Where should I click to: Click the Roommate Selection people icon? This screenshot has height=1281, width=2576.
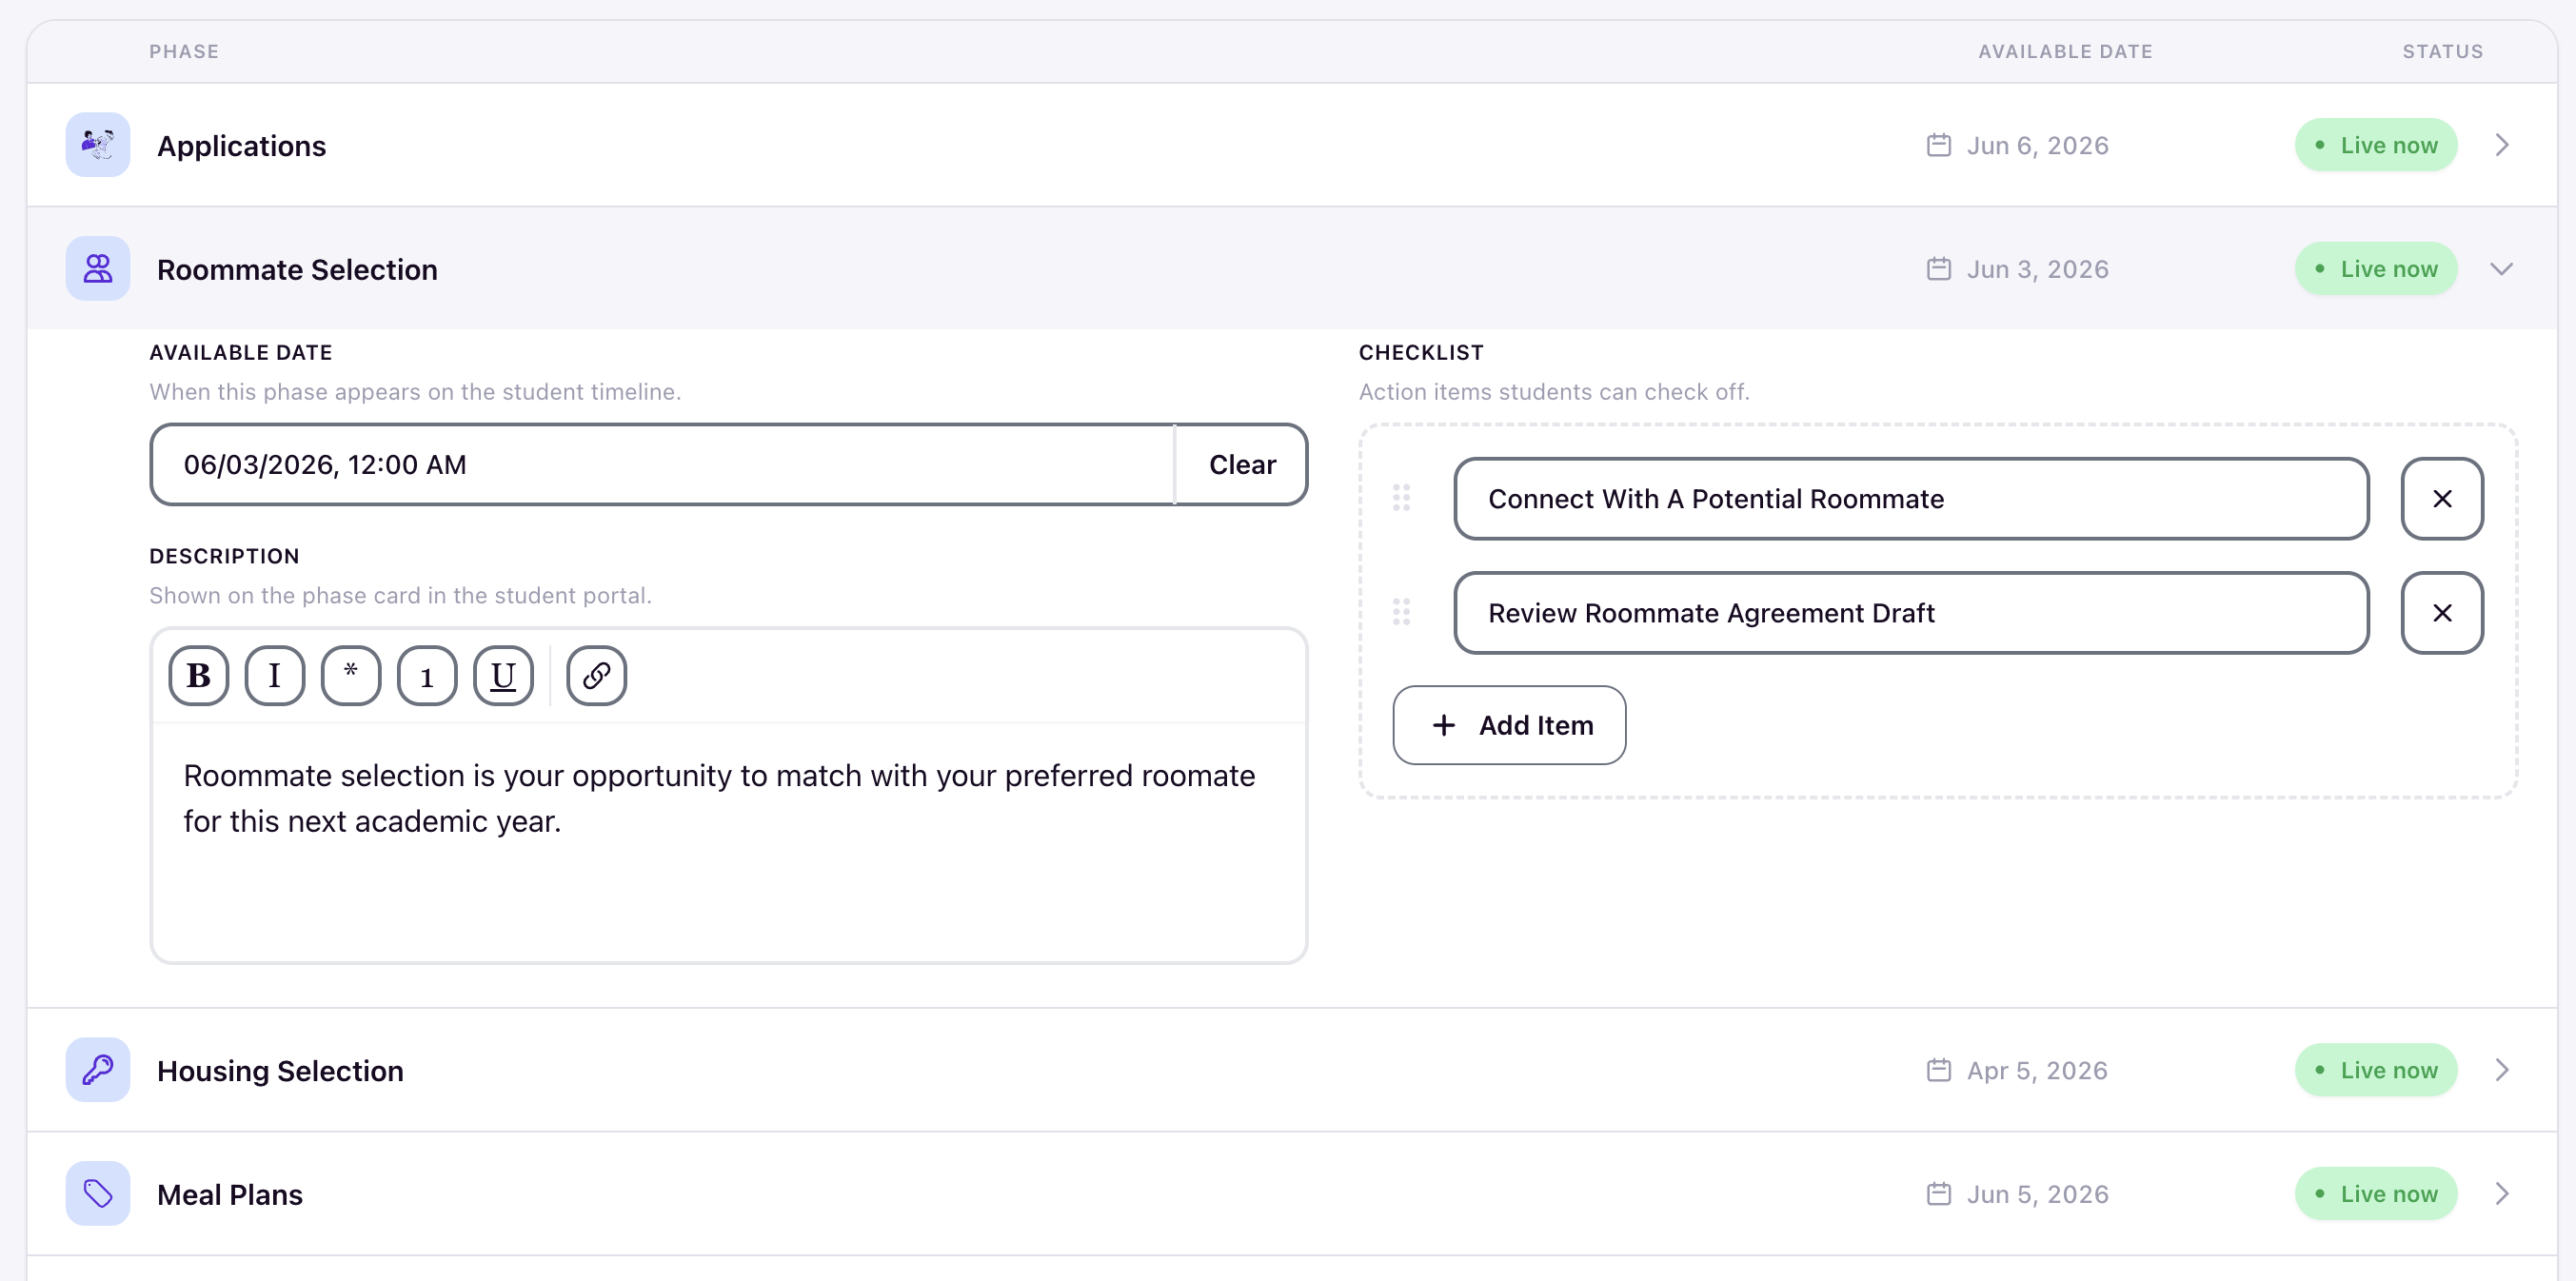(x=98, y=269)
